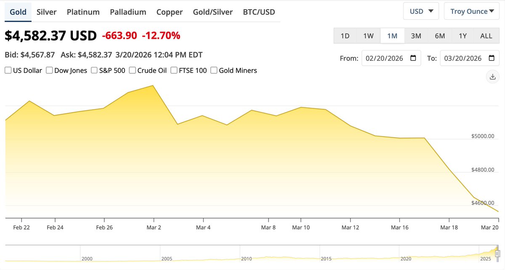The image size is (505, 270).
Task: Expand the Troy Ounce unit dropdown
Action: 472,11
